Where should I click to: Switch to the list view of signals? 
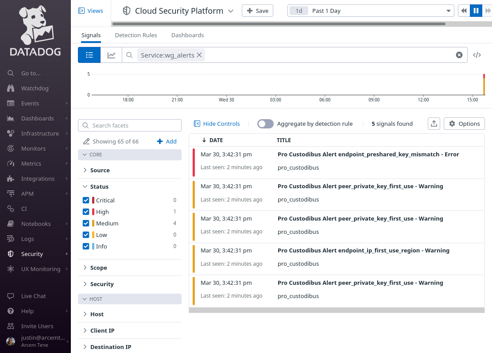[x=89, y=55]
